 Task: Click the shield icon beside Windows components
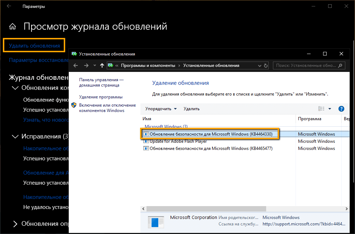click(74, 105)
